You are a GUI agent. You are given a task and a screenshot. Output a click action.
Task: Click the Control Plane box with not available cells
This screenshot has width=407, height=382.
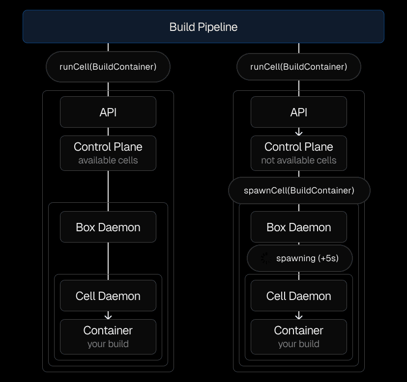tap(299, 153)
